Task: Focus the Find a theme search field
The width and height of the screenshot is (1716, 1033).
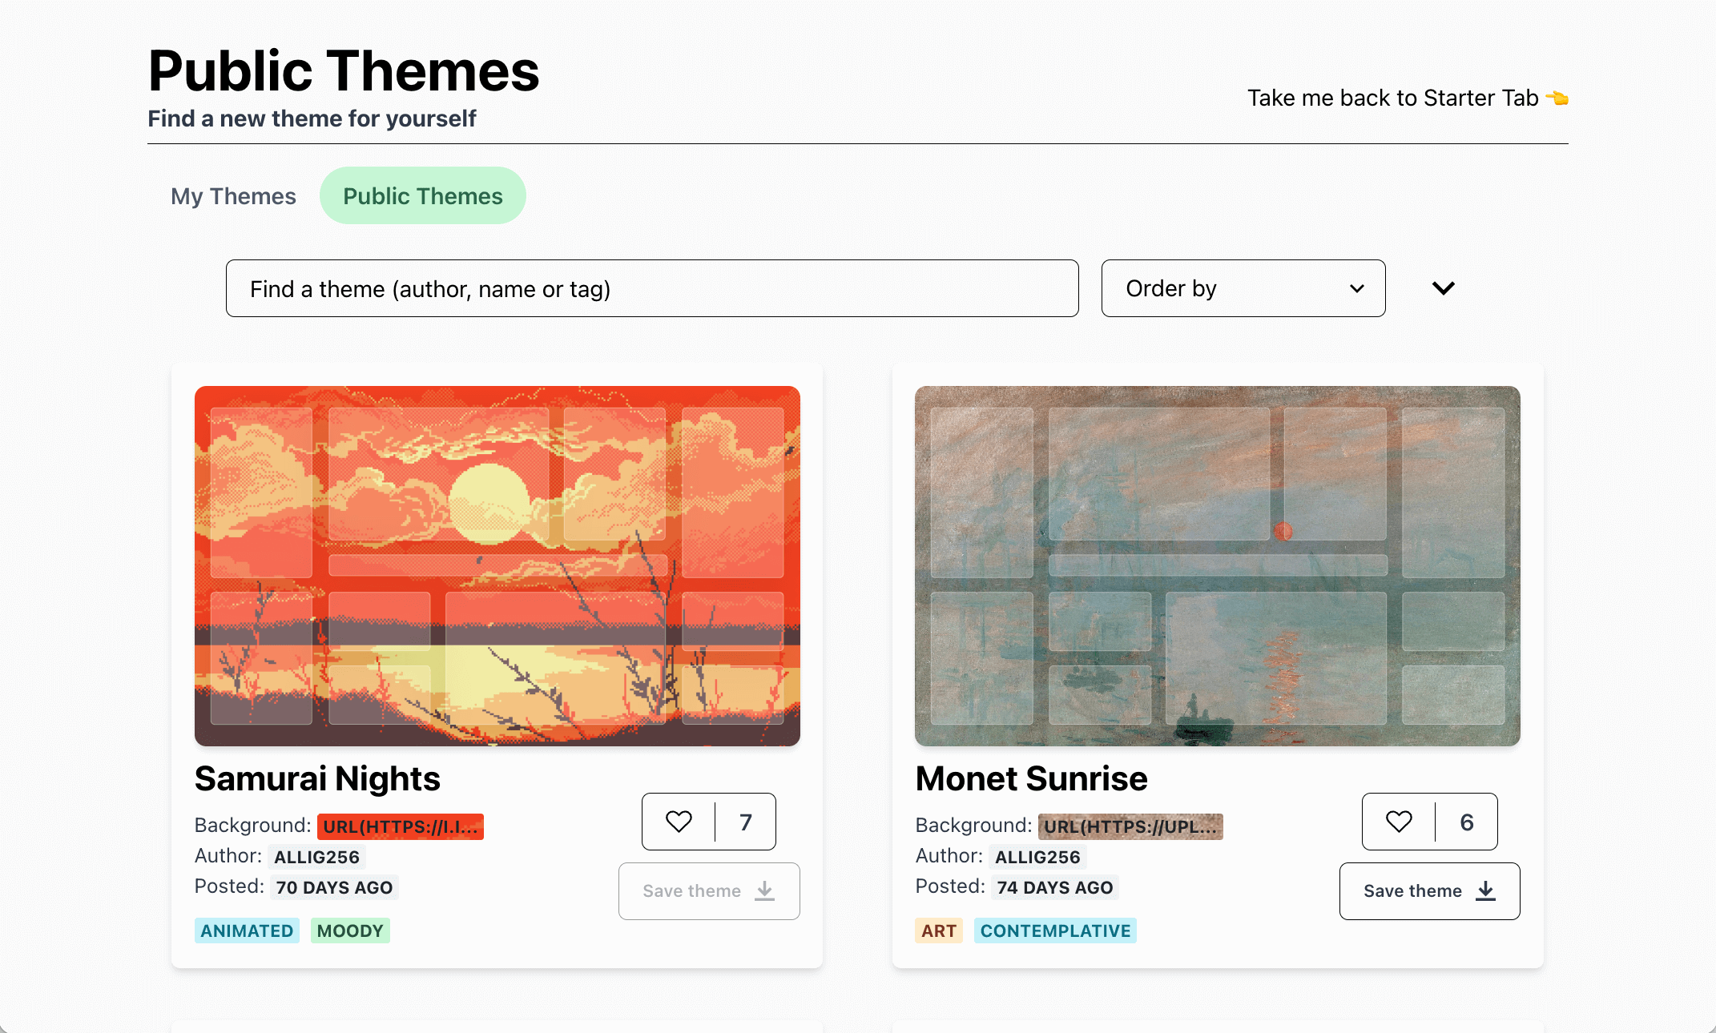Action: click(651, 288)
